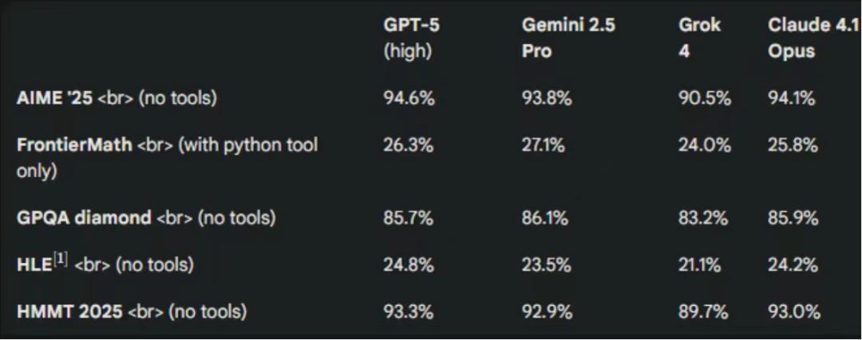
Task: Click Grok 4's AIME '25 score 90.5%
Action: [702, 98]
